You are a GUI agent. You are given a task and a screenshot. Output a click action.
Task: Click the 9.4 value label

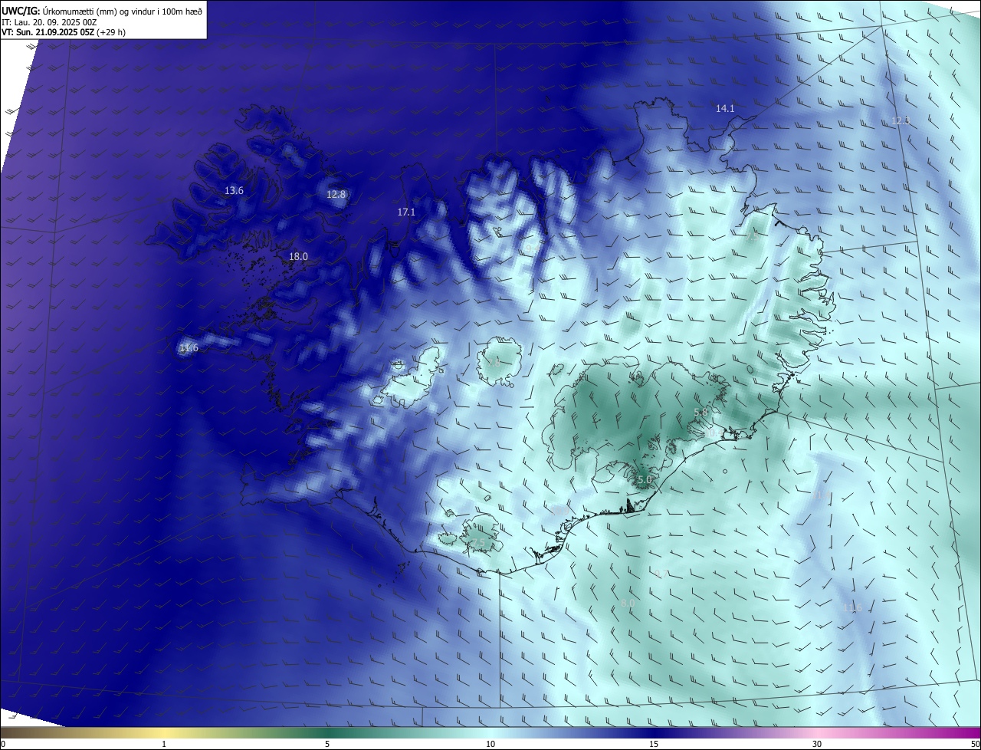point(531,248)
